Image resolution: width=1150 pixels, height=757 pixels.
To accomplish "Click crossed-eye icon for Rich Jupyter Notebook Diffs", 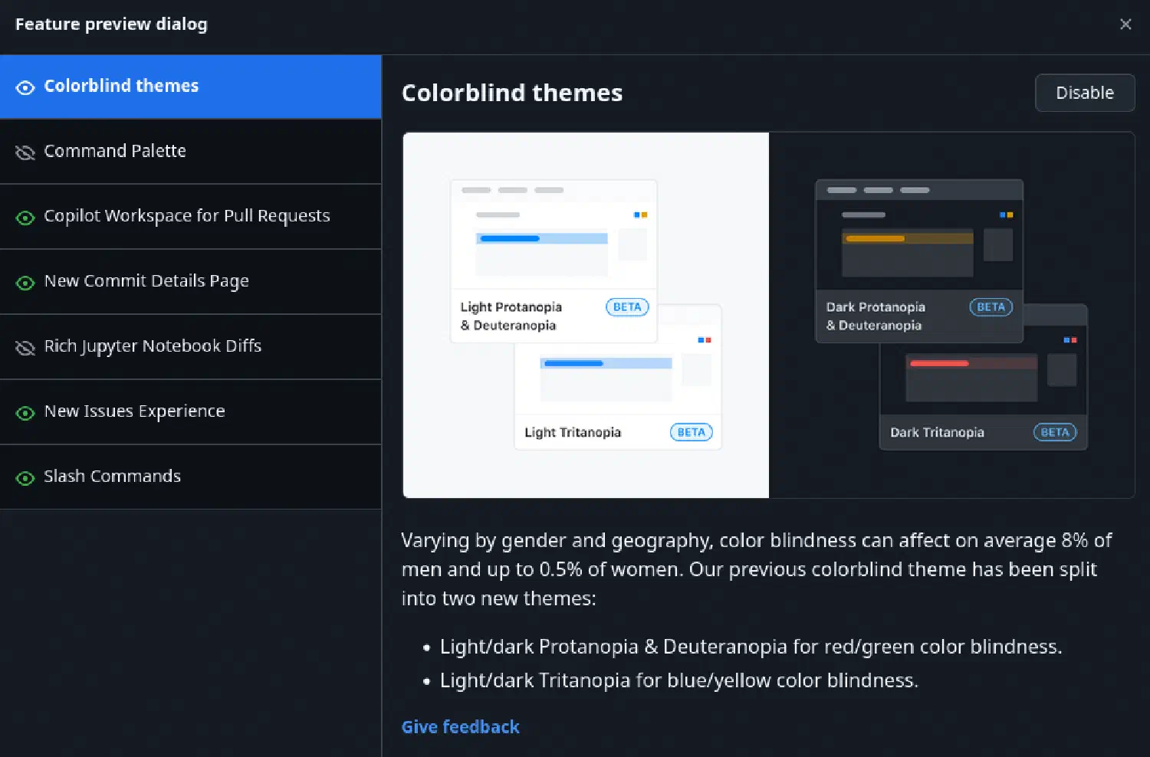I will coord(25,348).
